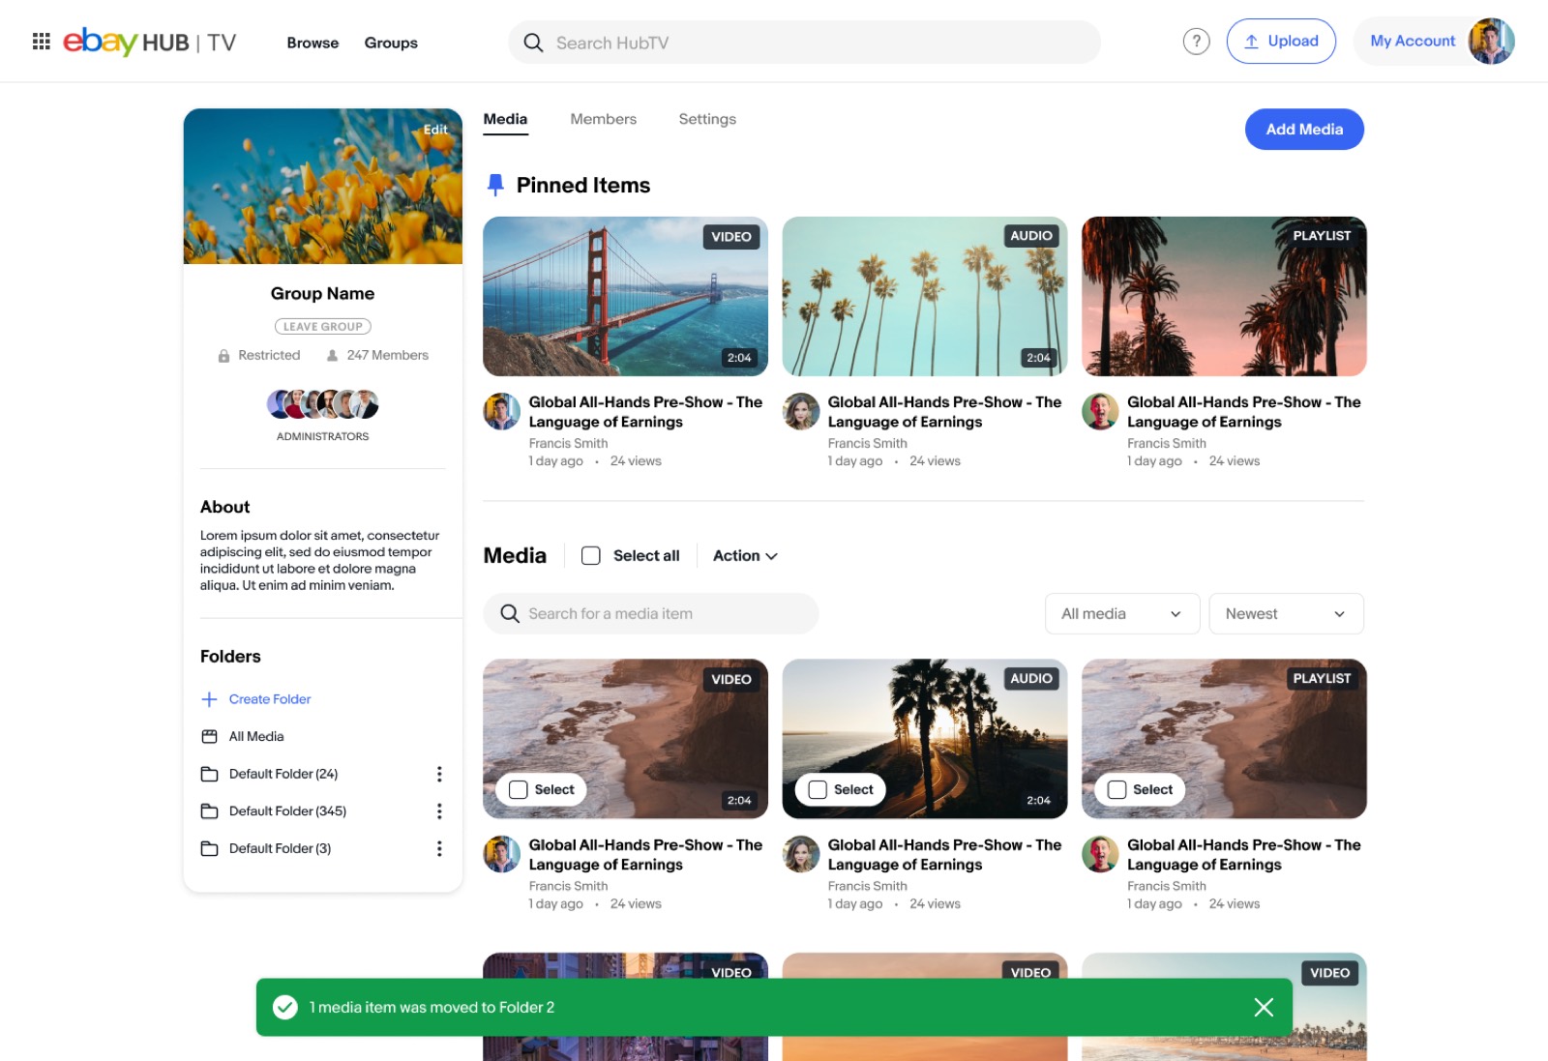Click the 247 Members person icon
Image resolution: width=1548 pixels, height=1061 pixels.
point(332,356)
